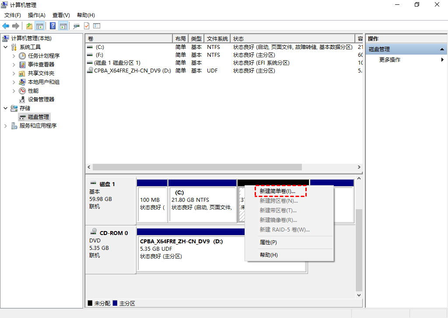This screenshot has width=448, height=318.
Task: Select 属性(P) in the context menu
Action: [268, 242]
